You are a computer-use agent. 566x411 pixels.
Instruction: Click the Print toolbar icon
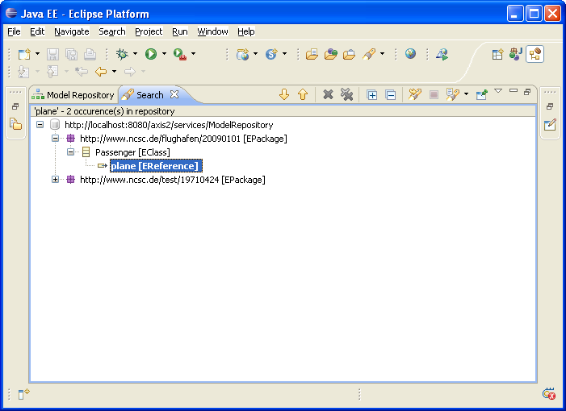[90, 54]
